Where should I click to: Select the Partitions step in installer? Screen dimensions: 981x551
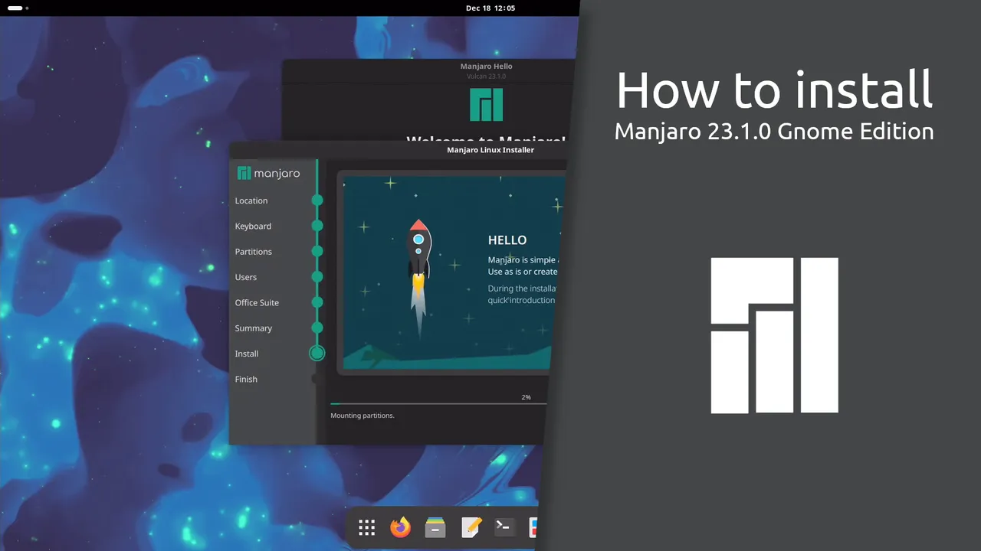254,252
